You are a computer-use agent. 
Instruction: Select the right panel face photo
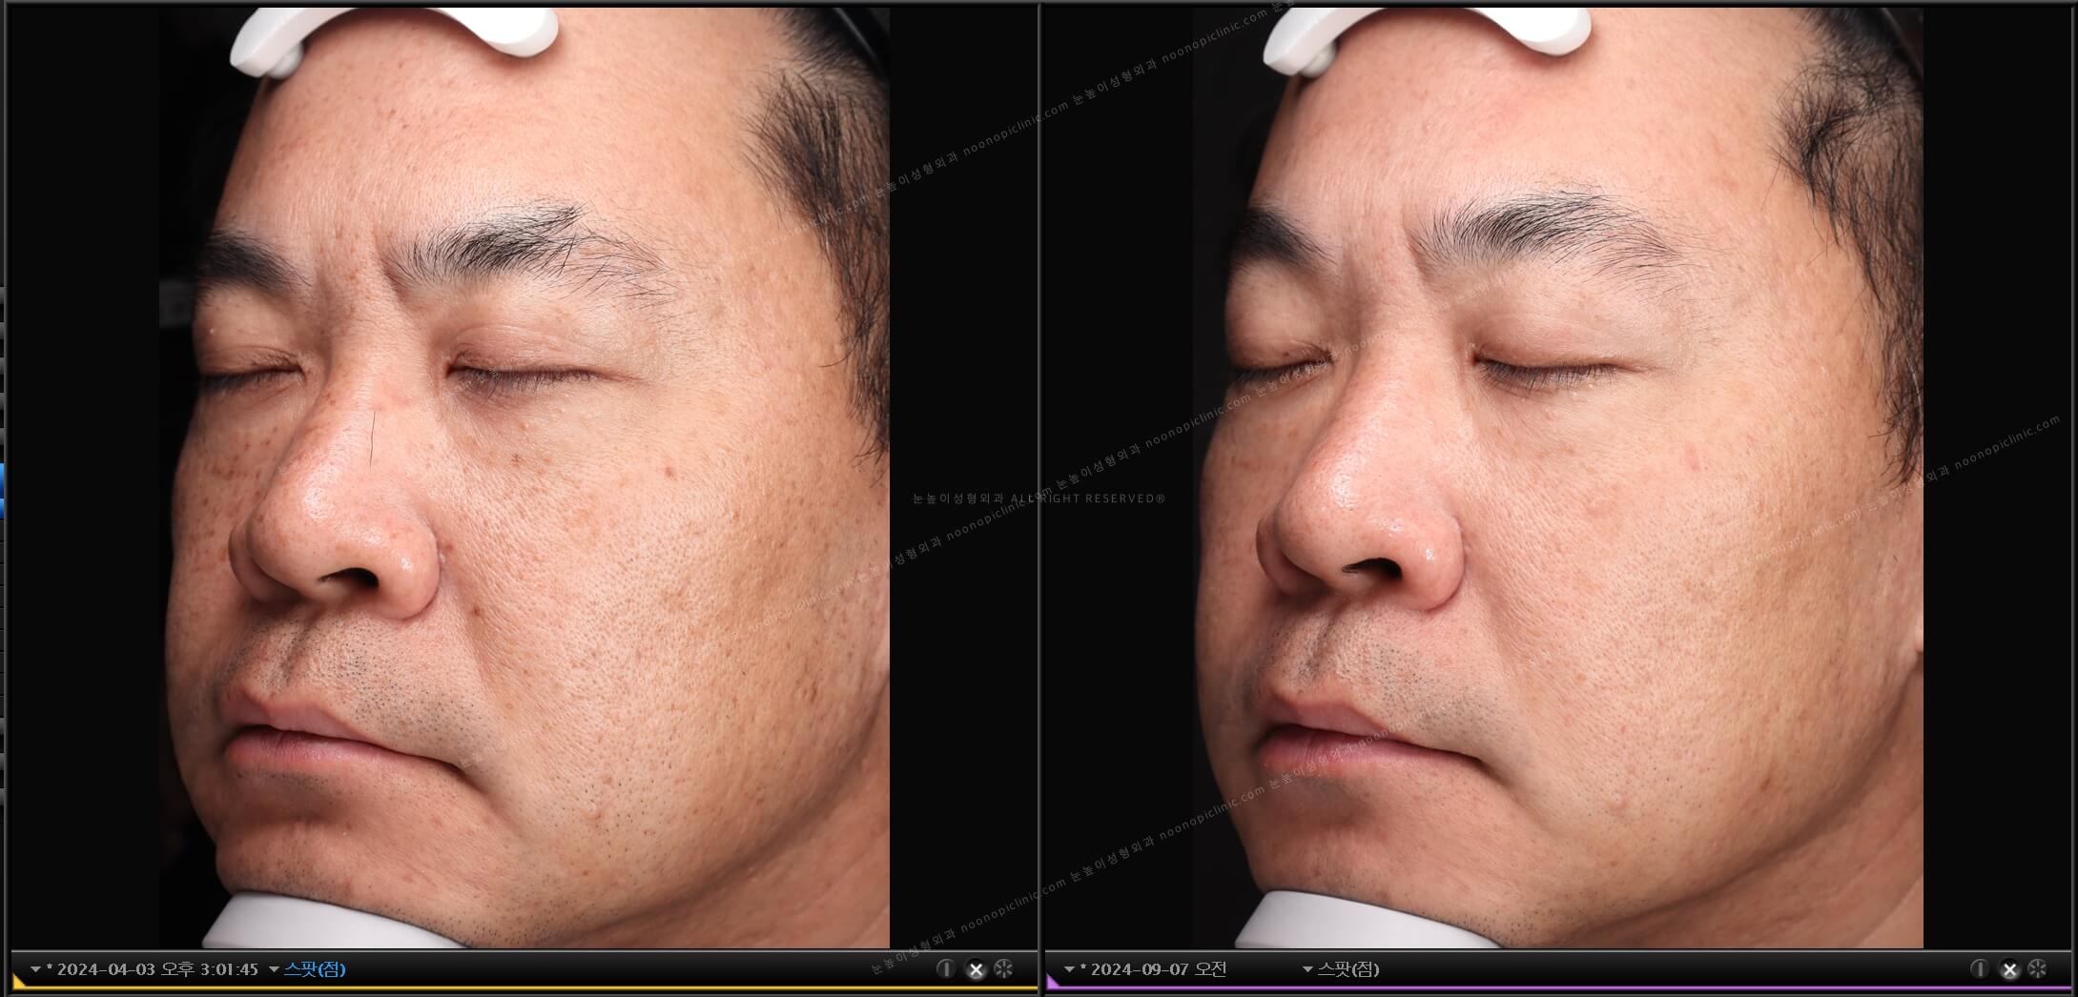1558,477
